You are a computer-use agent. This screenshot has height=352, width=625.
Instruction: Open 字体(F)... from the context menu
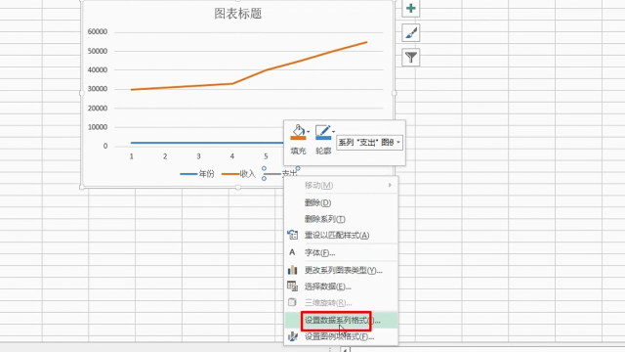341,252
